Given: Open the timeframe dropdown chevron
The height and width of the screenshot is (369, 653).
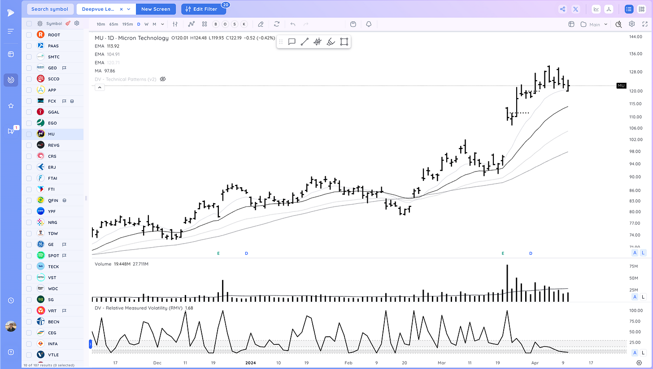Looking at the screenshot, I should click(x=162, y=24).
